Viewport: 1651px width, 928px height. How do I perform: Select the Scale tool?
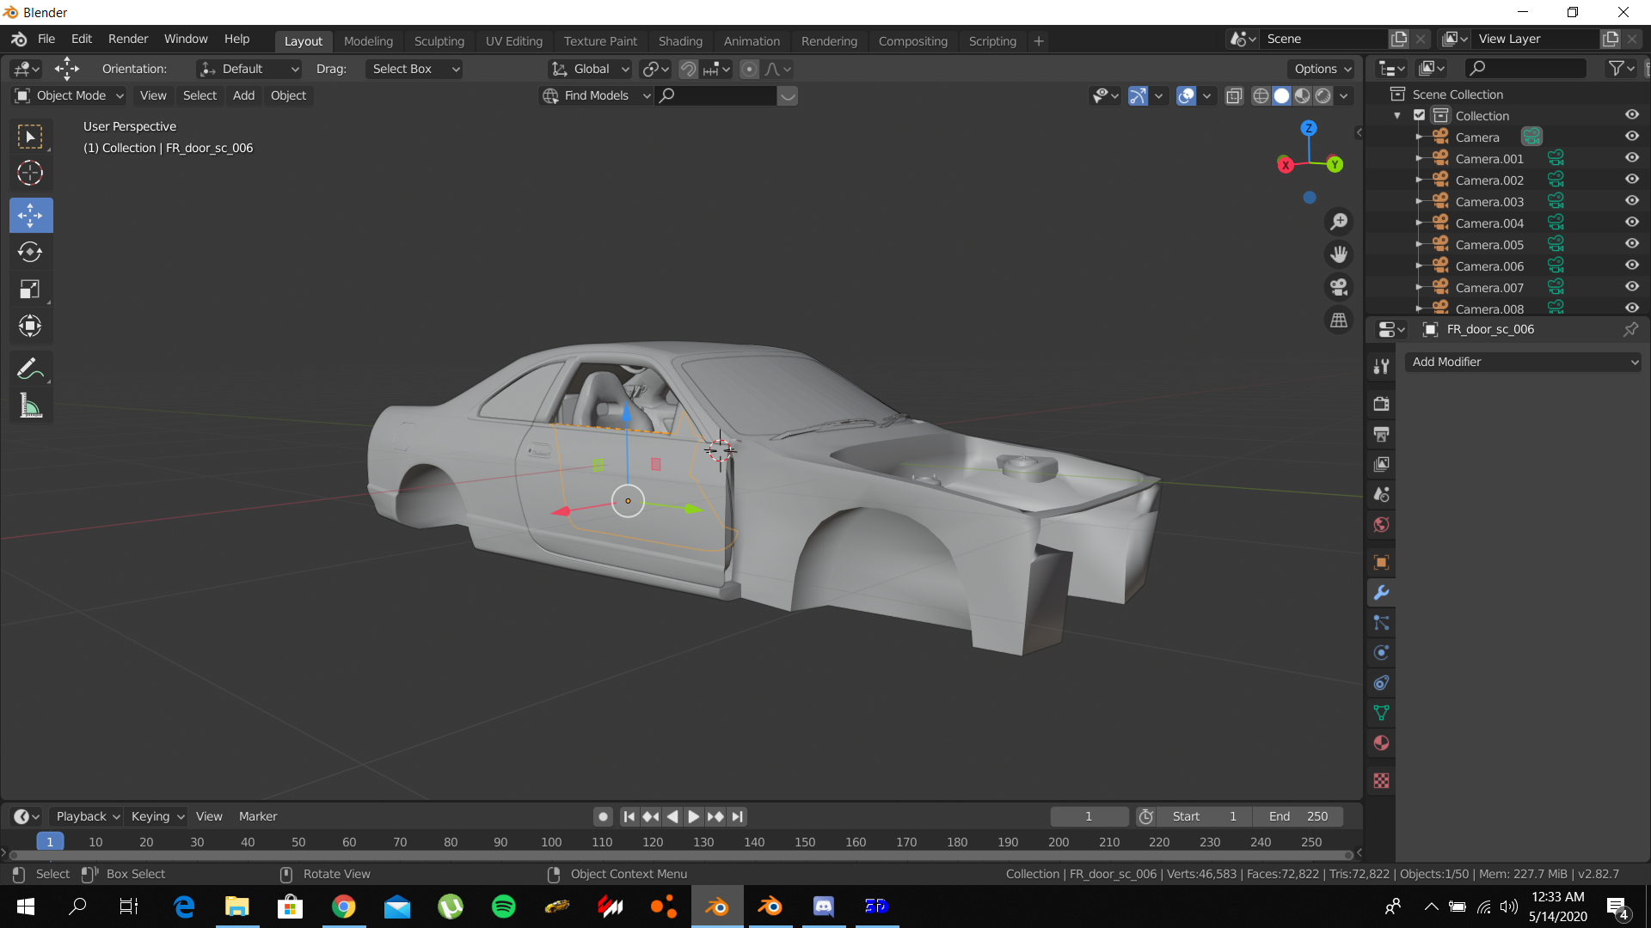coord(30,290)
